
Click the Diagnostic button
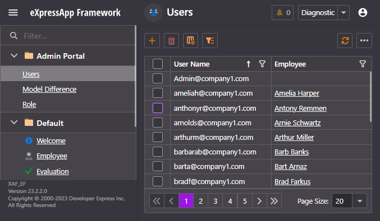(x=318, y=12)
